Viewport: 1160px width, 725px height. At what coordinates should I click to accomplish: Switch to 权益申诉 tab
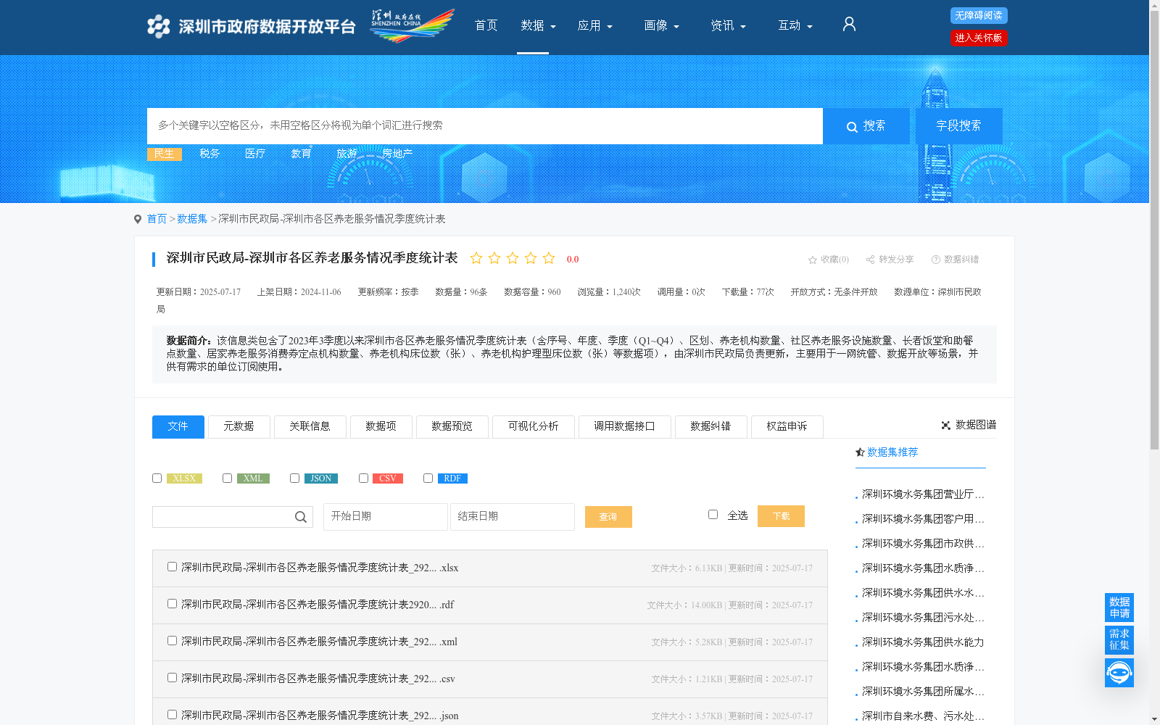787,426
